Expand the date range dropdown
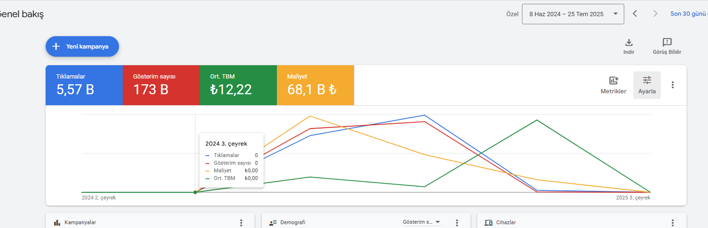The width and height of the screenshot is (708, 228). (x=573, y=14)
